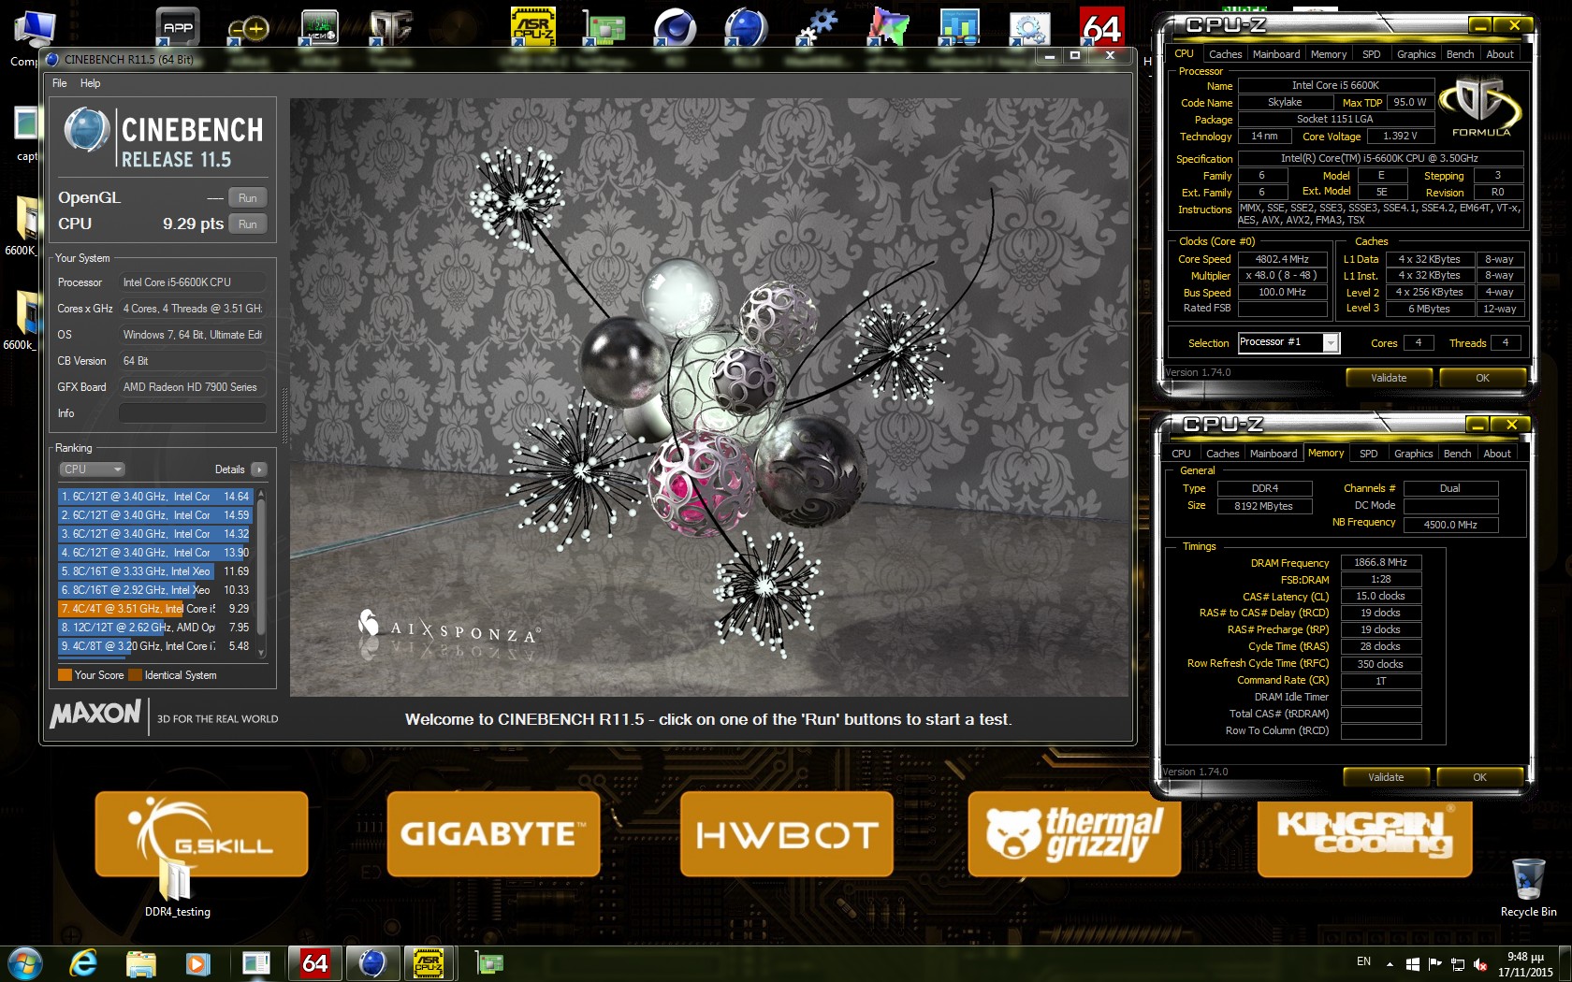Open the AIDA64 taskbar icon
Image resolution: width=1572 pixels, height=982 pixels.
tap(314, 962)
